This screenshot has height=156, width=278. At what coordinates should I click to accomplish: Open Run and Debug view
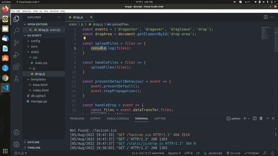pos(17,55)
